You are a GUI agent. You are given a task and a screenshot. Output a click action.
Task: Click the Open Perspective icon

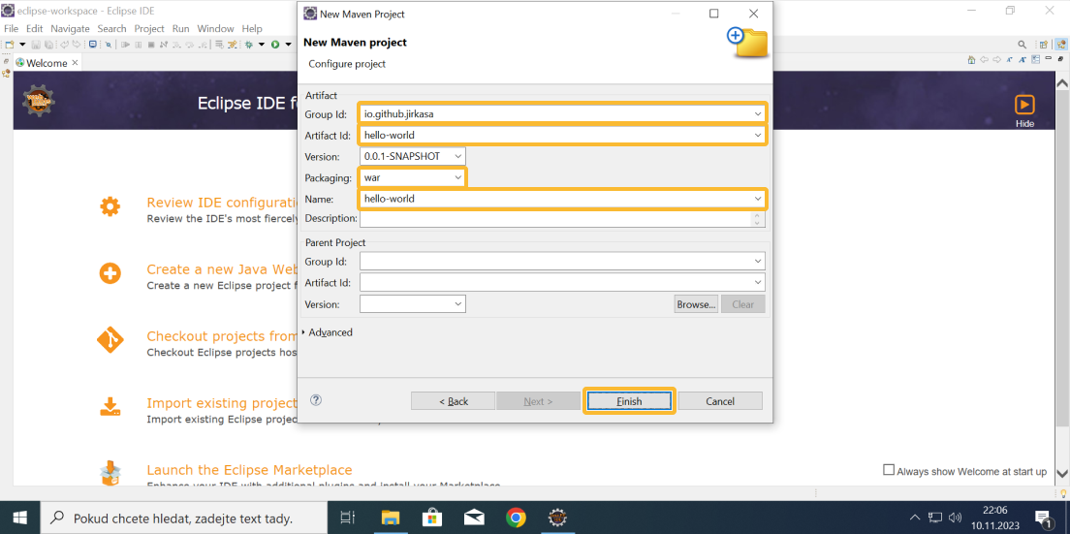[x=1044, y=45]
